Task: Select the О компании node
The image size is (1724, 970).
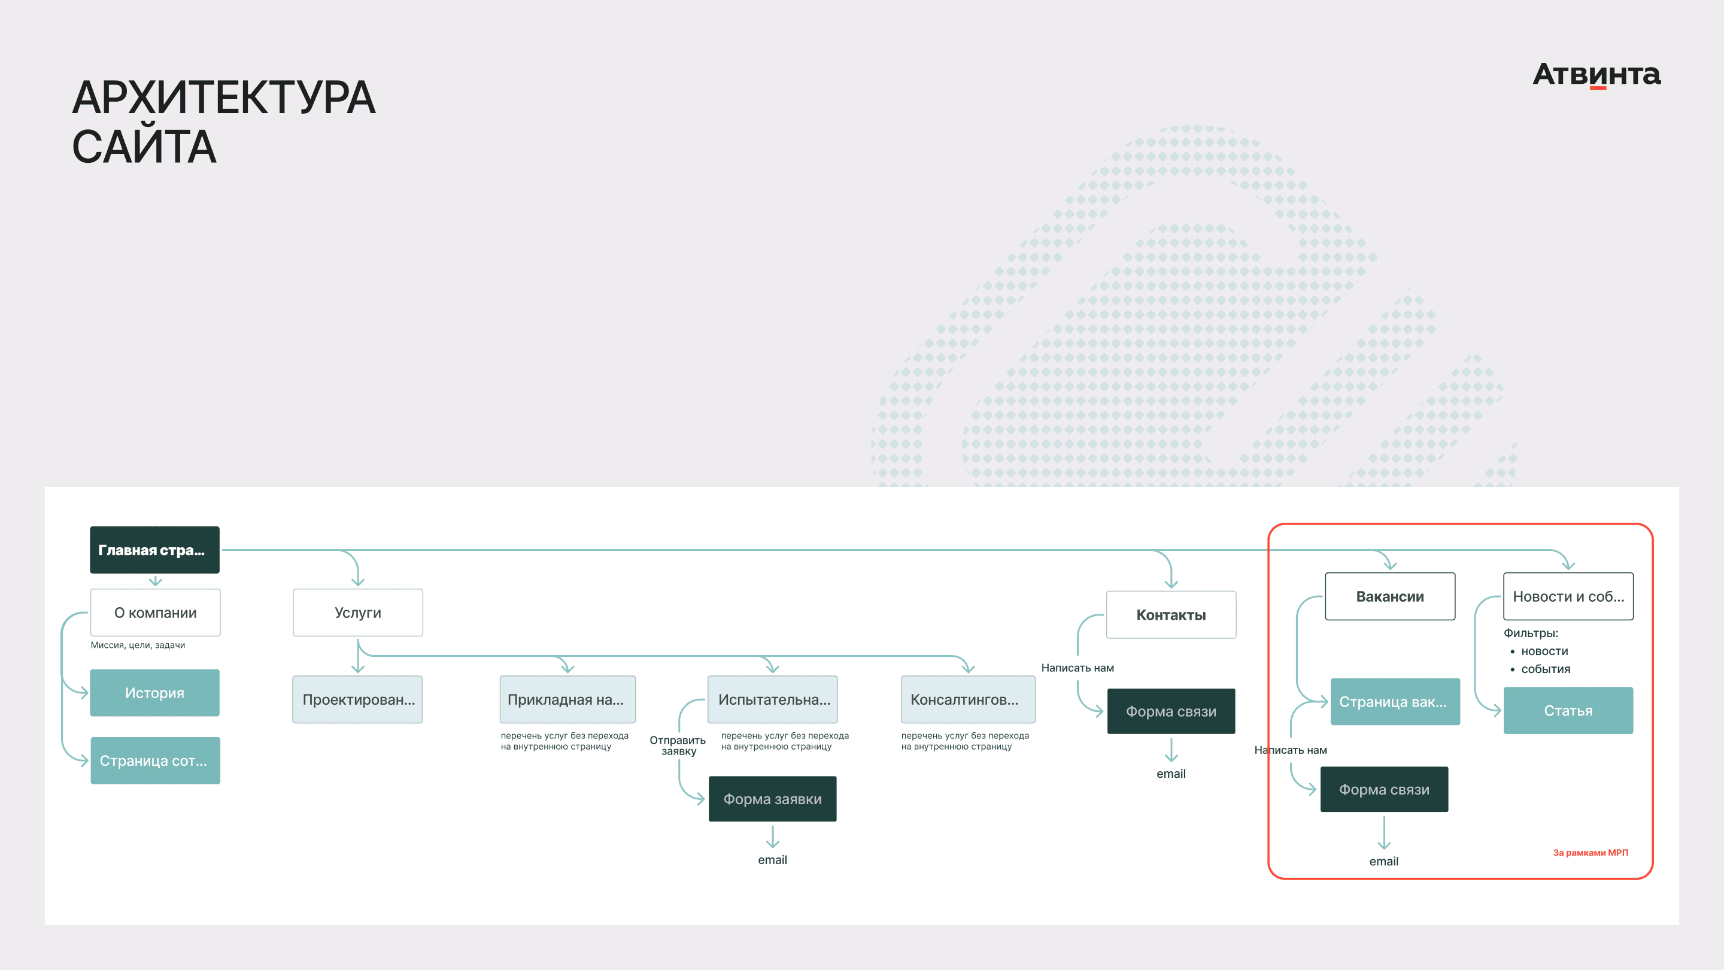Action: (x=155, y=613)
